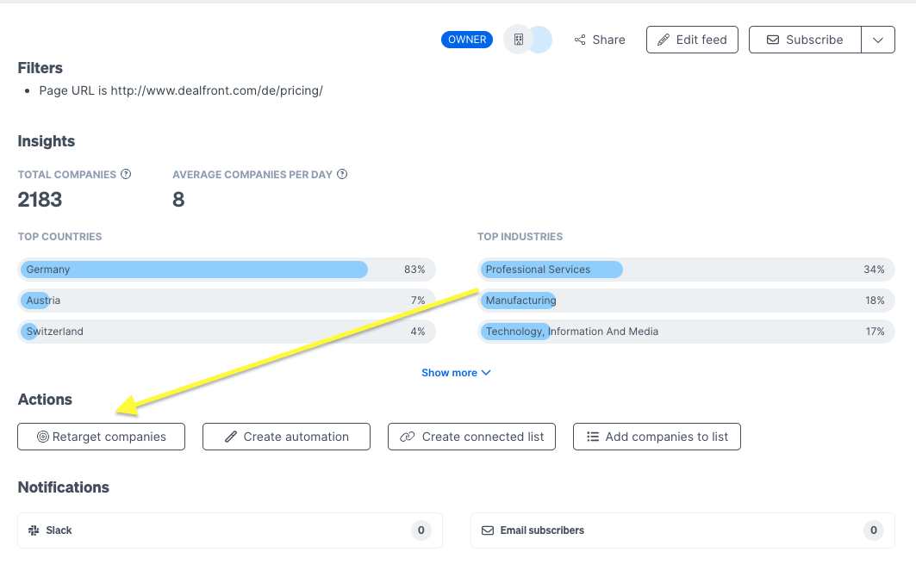Click the share network icon
Image resolution: width=916 pixels, height=583 pixels.
[x=580, y=40]
